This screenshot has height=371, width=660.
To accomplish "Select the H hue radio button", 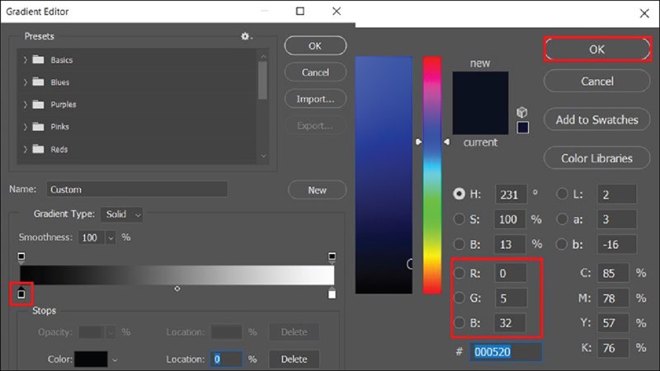I will pos(459,194).
